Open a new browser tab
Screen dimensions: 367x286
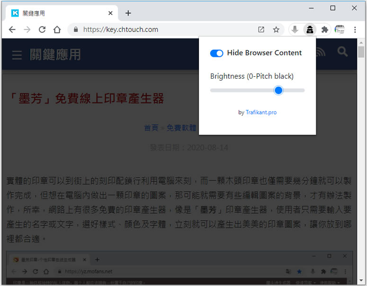click(x=128, y=13)
